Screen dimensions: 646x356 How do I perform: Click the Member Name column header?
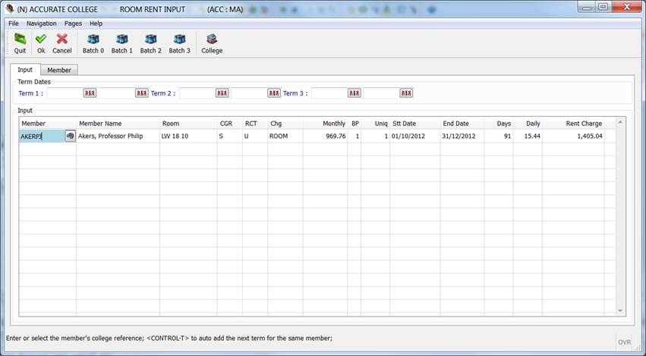click(x=100, y=123)
